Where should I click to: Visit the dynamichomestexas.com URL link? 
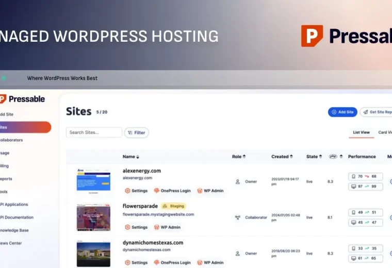coord(146,250)
